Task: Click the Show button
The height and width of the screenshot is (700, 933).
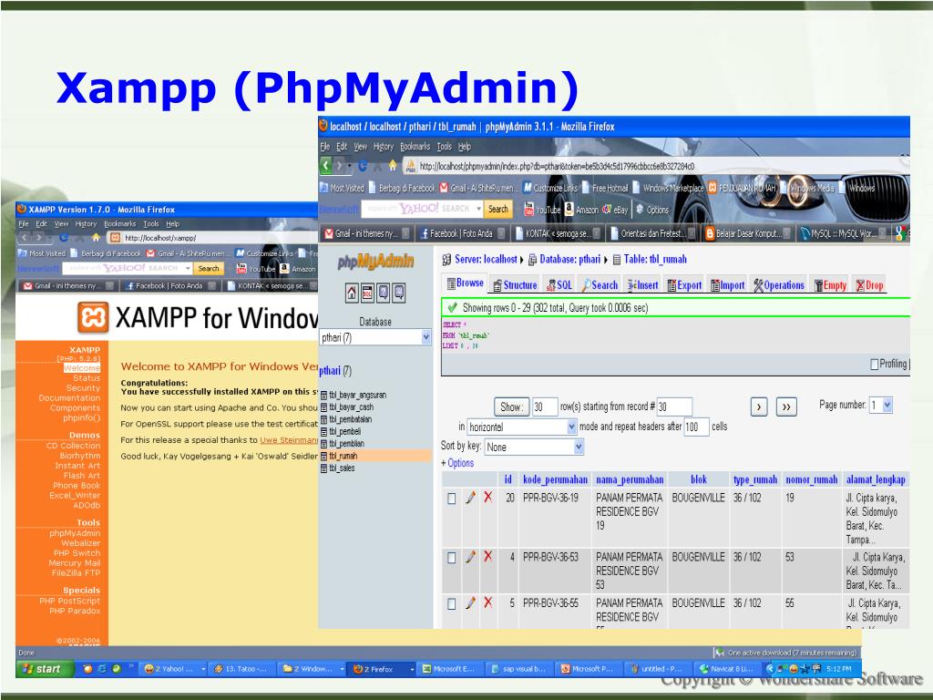Action: point(512,407)
